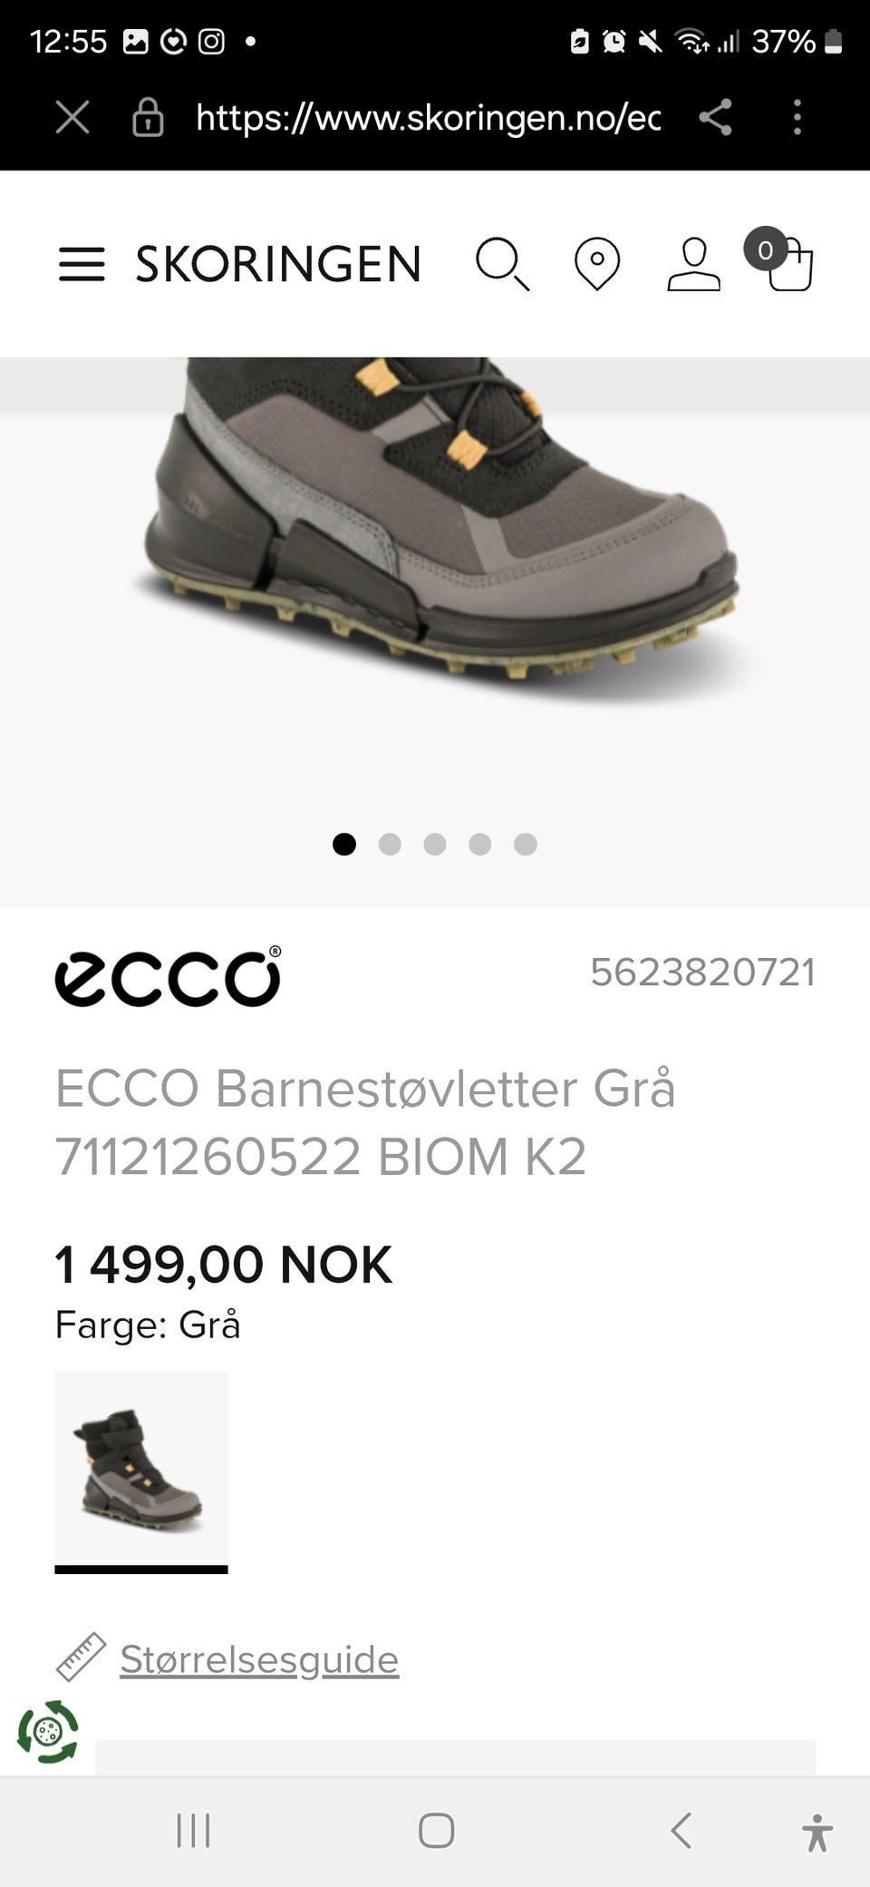Tap the browser share icon
870x1887 pixels.
coord(715,117)
